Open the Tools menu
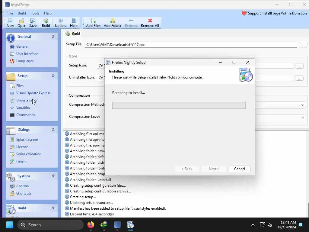309x232 pixels. tap(35, 13)
